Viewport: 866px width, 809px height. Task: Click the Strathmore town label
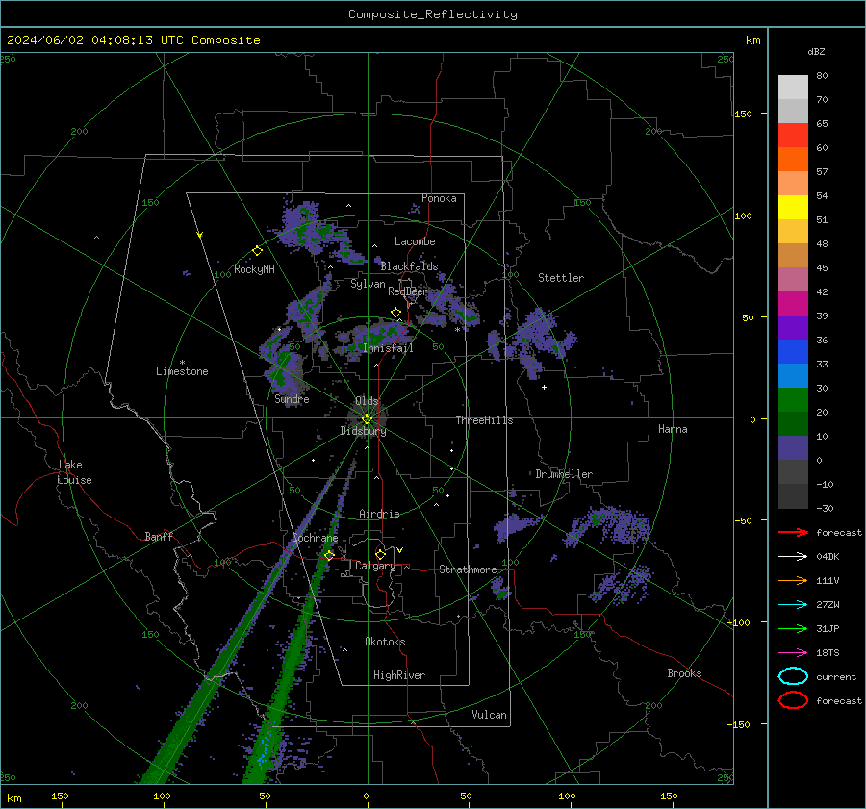tap(468, 569)
